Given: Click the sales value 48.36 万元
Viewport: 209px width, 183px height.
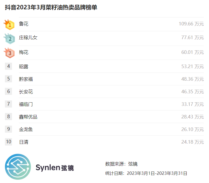Looking at the screenshot, I should (193, 79).
